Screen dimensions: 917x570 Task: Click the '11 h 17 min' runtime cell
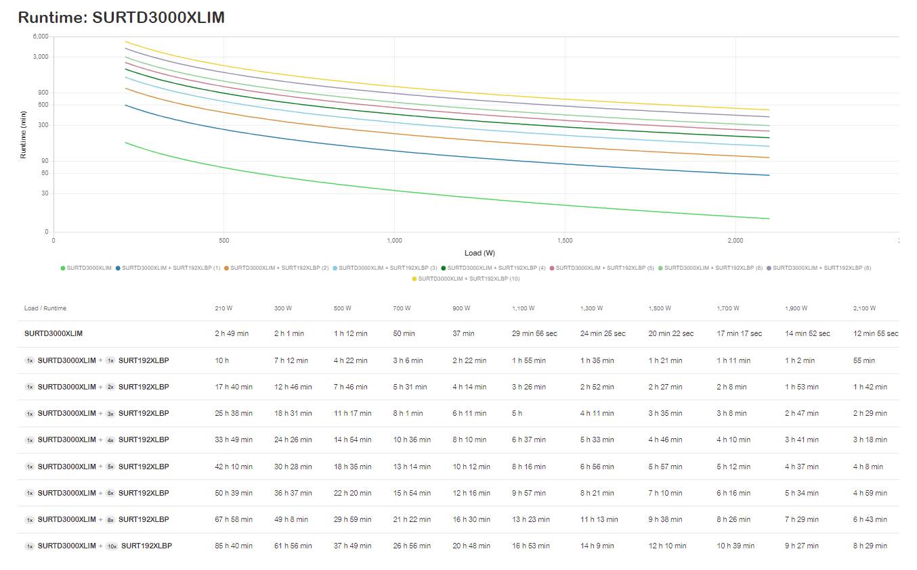pos(353,413)
